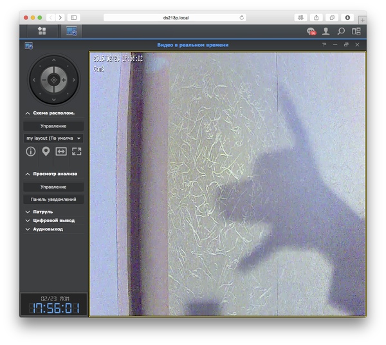Open a new Safari tab
386x345 pixels.
(362, 21)
